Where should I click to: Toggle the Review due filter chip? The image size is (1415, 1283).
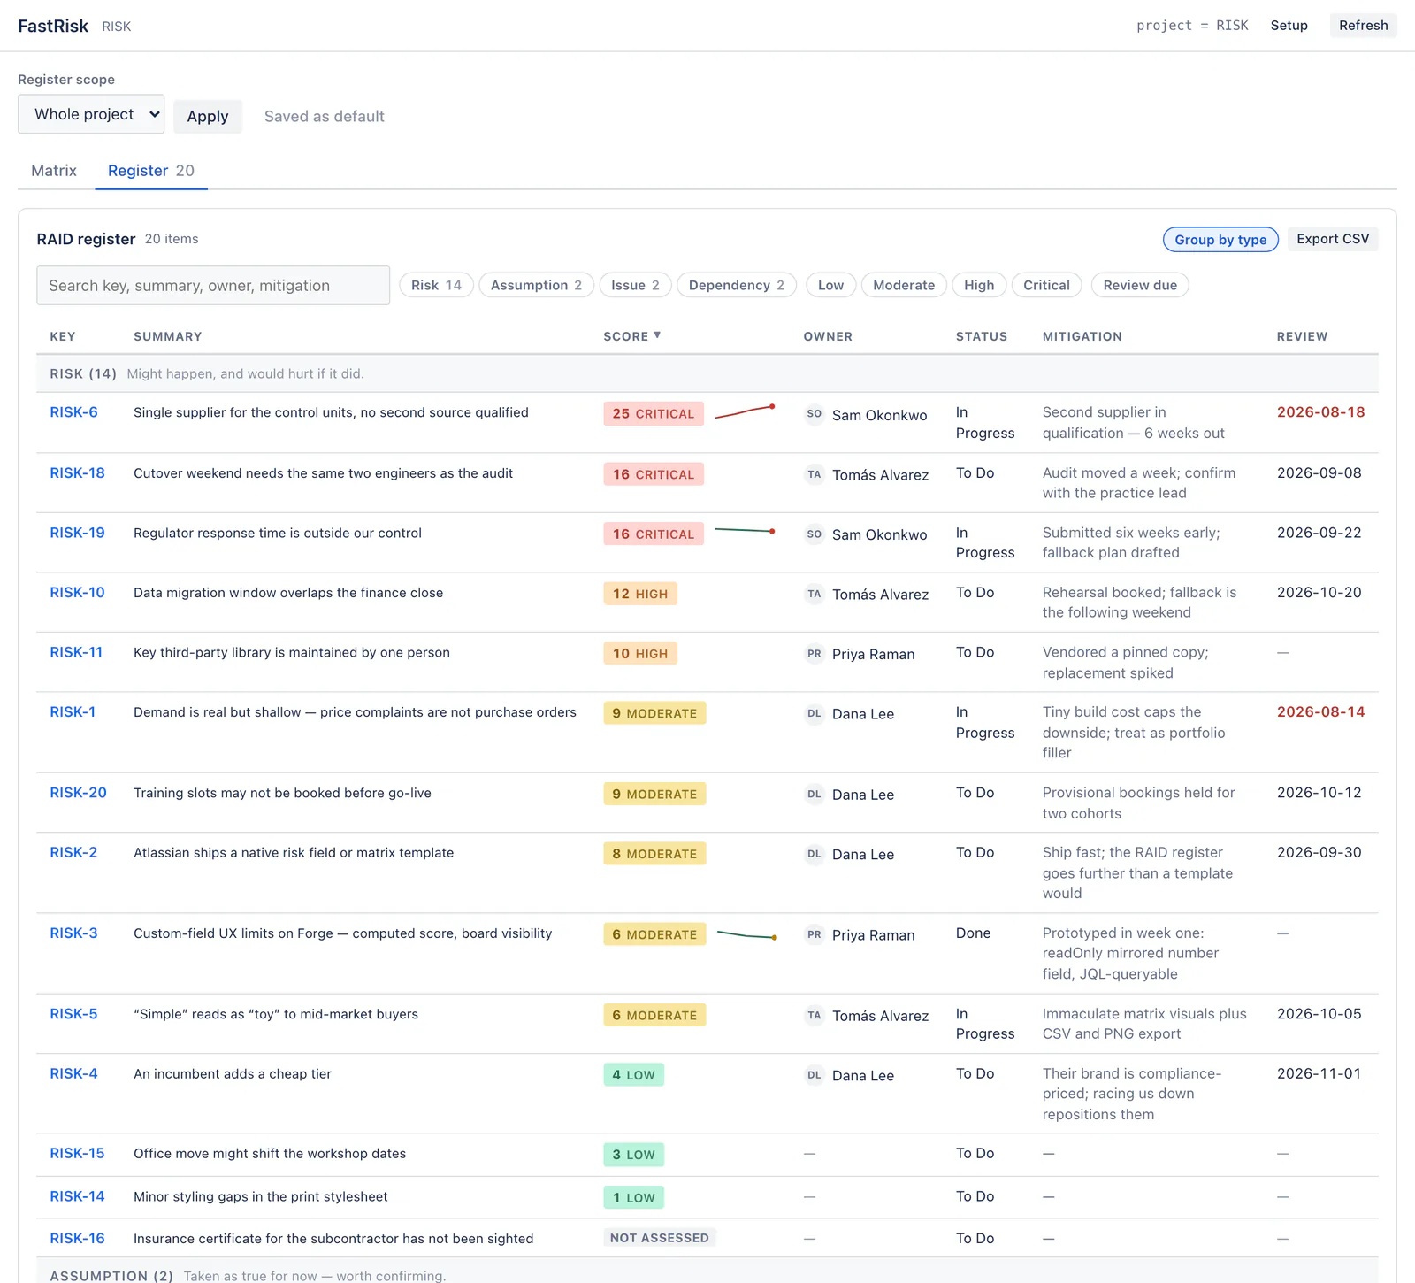click(1140, 285)
